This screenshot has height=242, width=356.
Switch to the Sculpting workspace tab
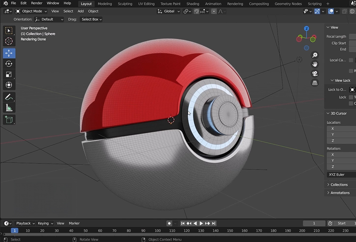point(125,4)
